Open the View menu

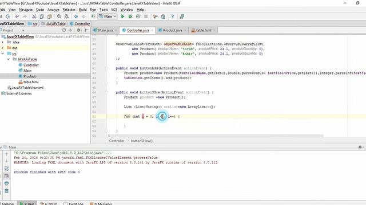point(12,10)
